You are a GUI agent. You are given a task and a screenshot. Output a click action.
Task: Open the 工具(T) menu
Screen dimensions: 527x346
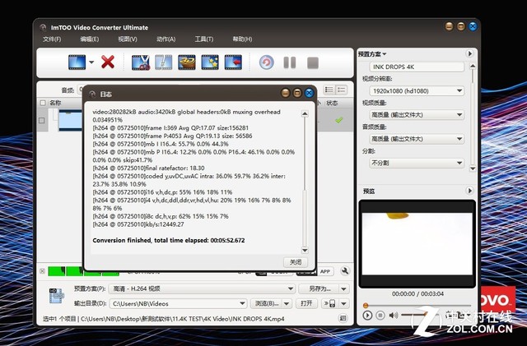pyautogui.click(x=204, y=39)
